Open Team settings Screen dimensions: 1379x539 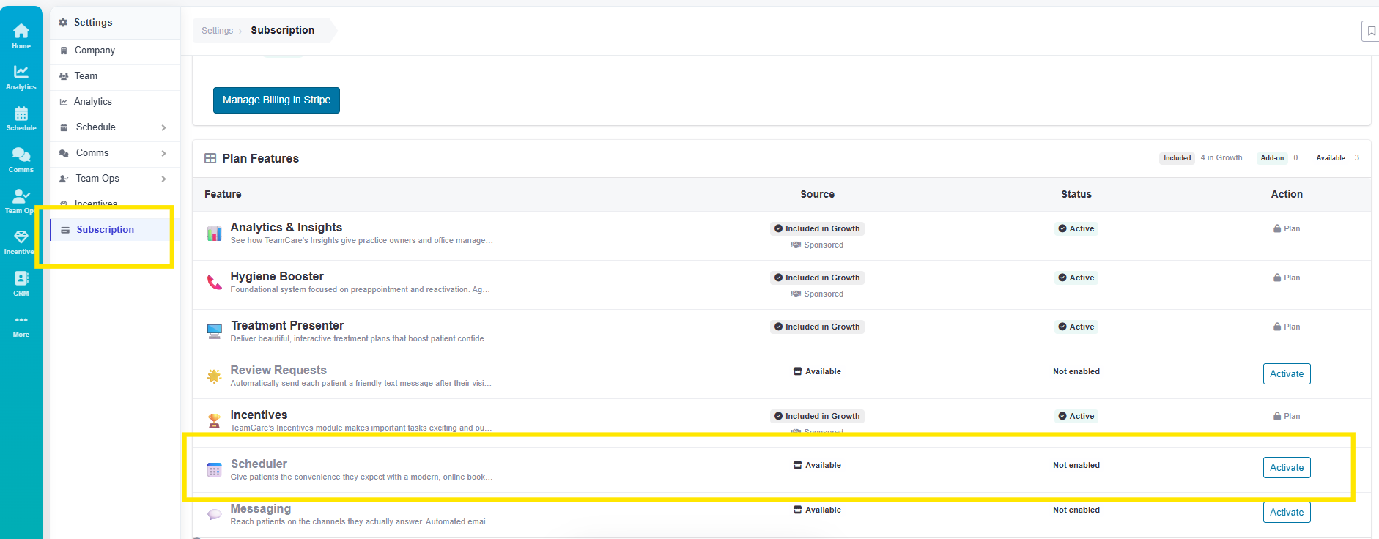[x=115, y=76]
